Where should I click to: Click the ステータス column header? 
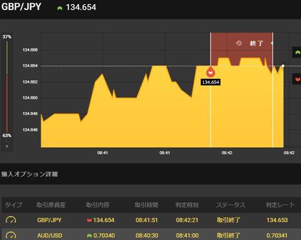tap(231, 205)
